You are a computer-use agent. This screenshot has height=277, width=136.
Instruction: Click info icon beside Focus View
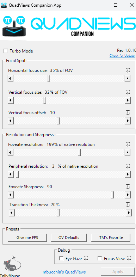[129, 258]
